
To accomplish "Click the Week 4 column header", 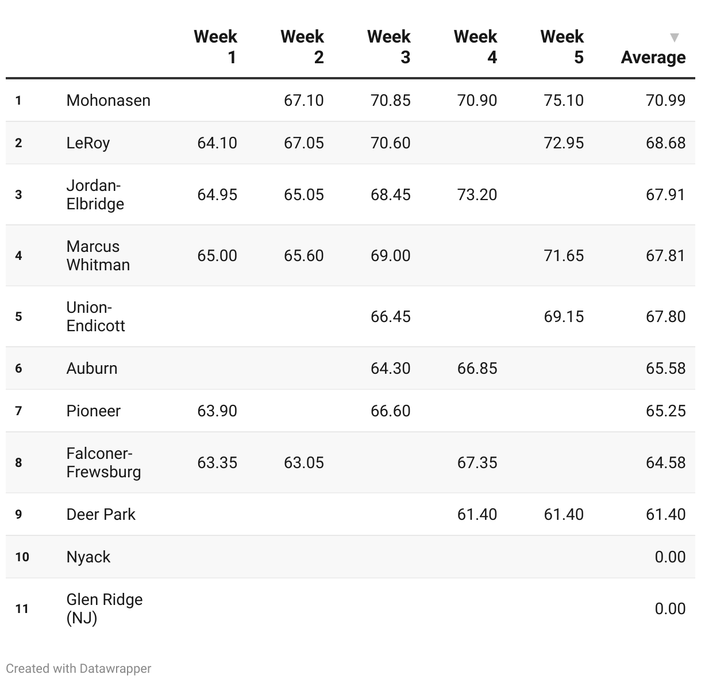I will [475, 47].
